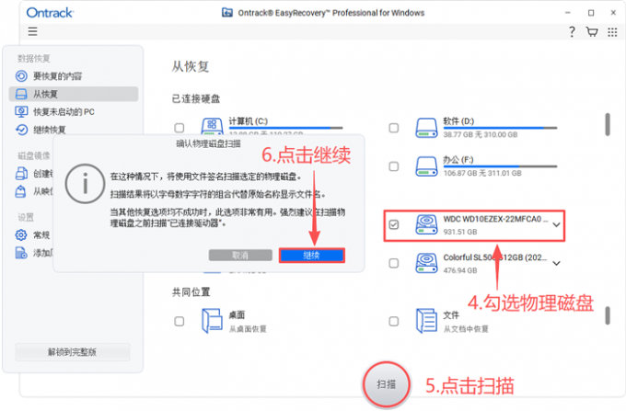Click the 476.94 GB size text
This screenshot has width=626, height=411.
460,270
